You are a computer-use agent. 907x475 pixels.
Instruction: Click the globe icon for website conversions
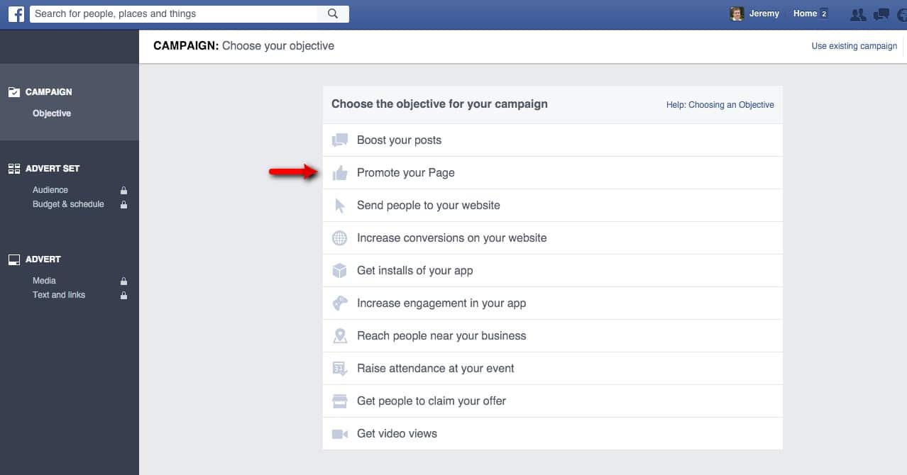340,238
